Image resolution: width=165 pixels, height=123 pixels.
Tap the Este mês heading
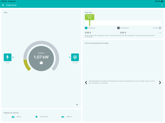click(x=88, y=12)
